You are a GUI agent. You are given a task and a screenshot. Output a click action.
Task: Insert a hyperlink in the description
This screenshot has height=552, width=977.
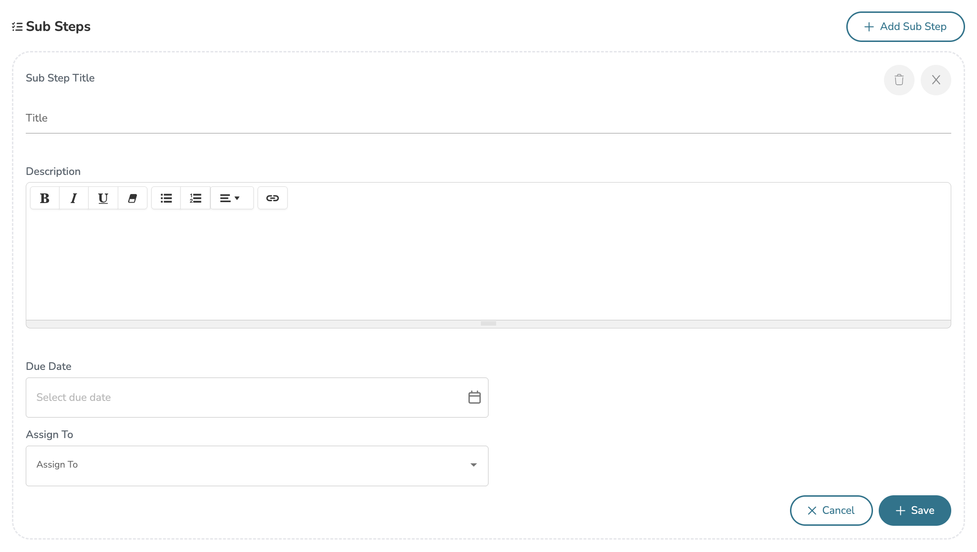(x=272, y=198)
